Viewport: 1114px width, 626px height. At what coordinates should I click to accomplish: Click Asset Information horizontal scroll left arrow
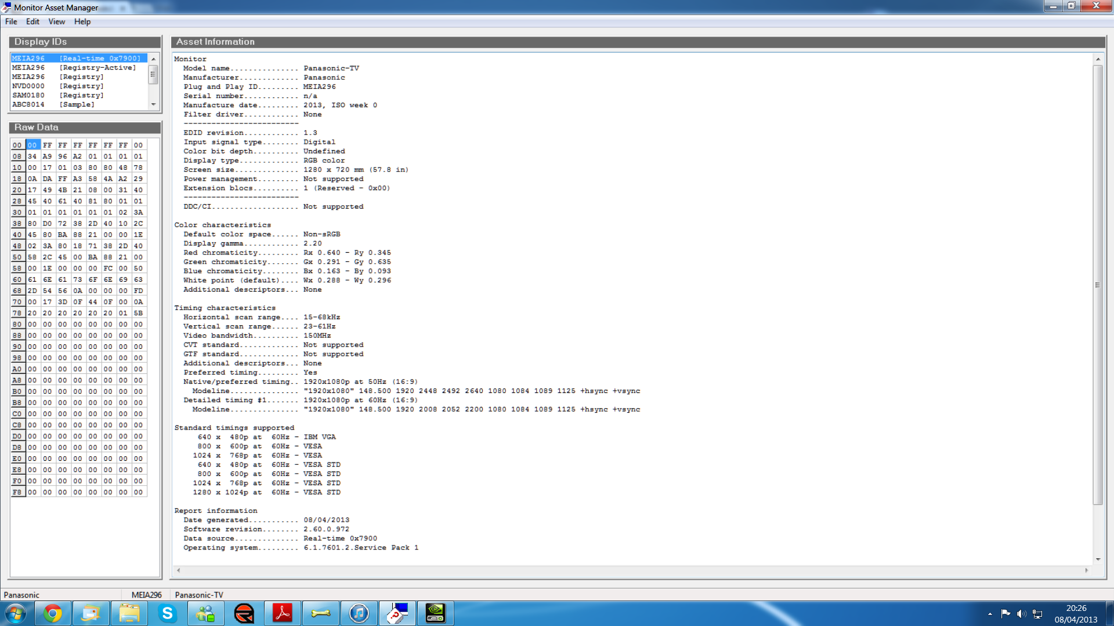pos(178,570)
